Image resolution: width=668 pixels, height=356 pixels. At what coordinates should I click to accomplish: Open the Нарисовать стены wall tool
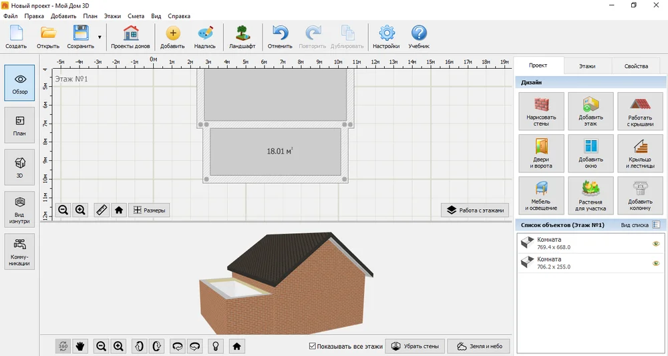coord(541,111)
